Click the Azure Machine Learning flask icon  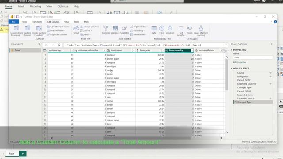pyautogui.click(x=201, y=28)
